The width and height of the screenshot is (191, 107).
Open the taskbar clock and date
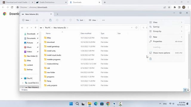click(181, 104)
